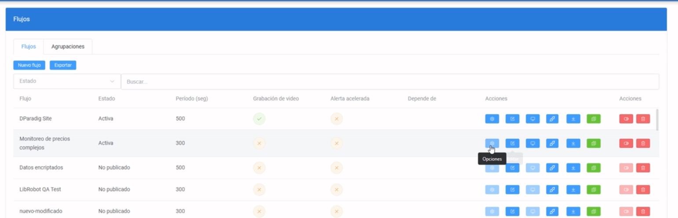This screenshot has height=218, width=678.
Task: Click the flows table vertical scrollbar
Action: pos(657,120)
